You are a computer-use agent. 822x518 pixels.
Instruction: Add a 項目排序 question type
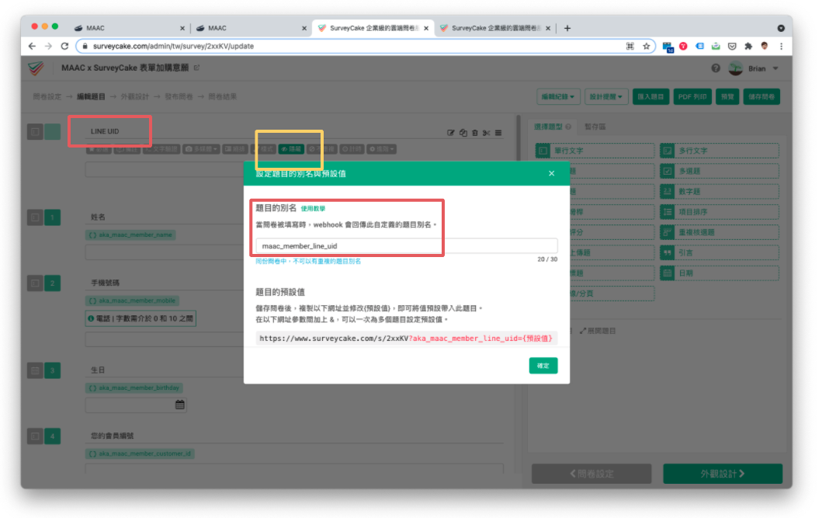pos(720,212)
